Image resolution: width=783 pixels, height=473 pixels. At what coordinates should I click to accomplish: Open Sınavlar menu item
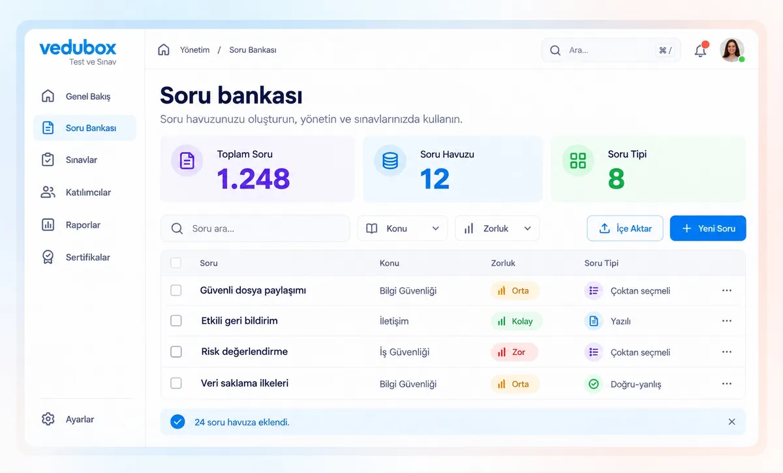[x=85, y=160]
